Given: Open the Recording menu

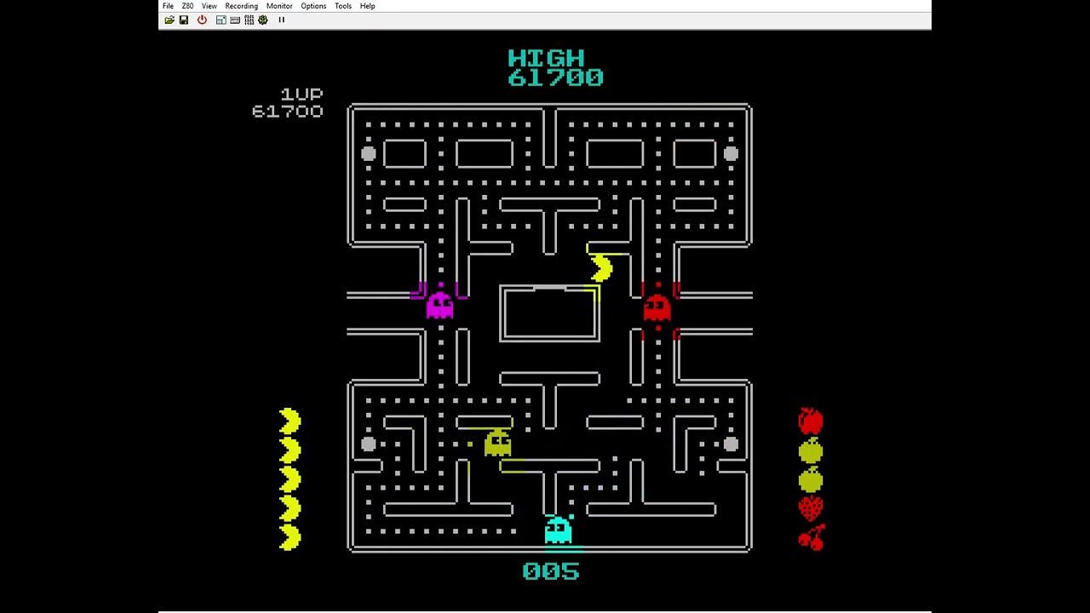Looking at the screenshot, I should tap(241, 6).
